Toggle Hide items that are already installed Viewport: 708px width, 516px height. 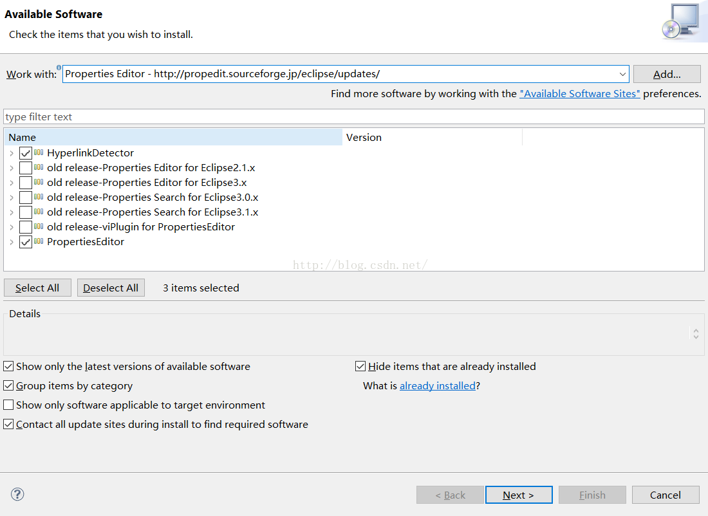point(360,366)
